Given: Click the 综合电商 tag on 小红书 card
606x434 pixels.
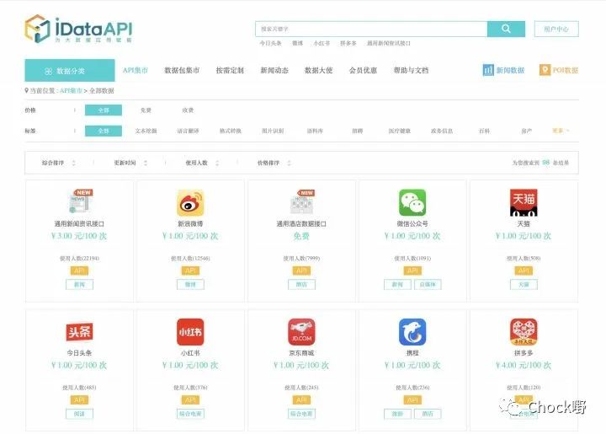Looking at the screenshot, I should point(190,414).
